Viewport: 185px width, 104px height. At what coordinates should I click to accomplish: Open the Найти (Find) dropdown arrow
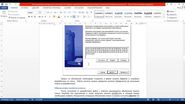176,12
